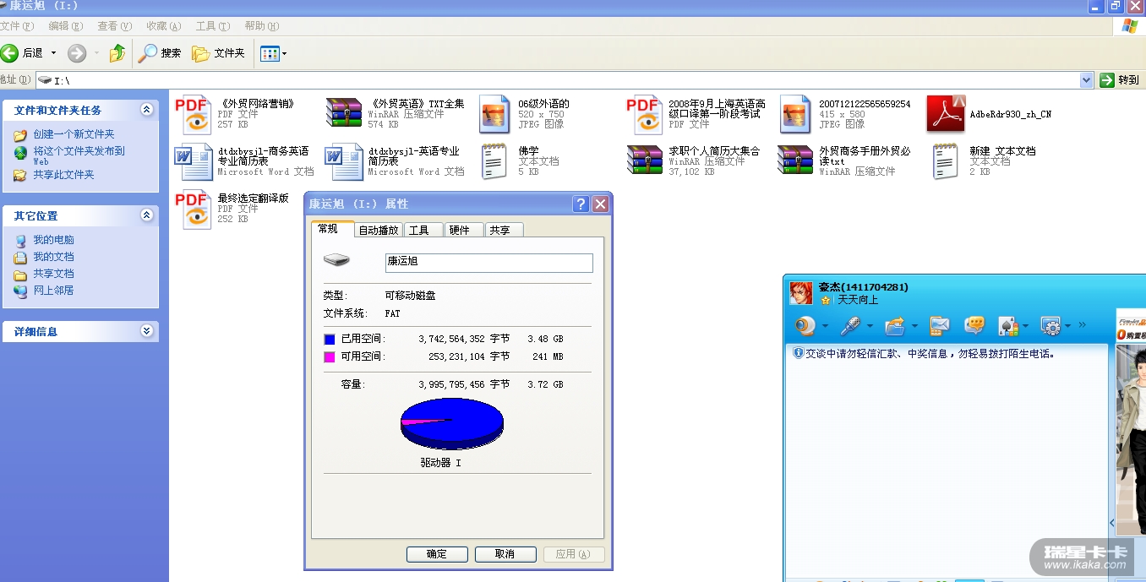Click 创建一个新文件夹 link

[74, 134]
